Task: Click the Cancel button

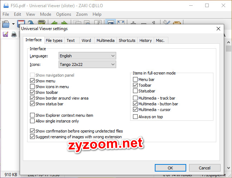Action: point(204,168)
